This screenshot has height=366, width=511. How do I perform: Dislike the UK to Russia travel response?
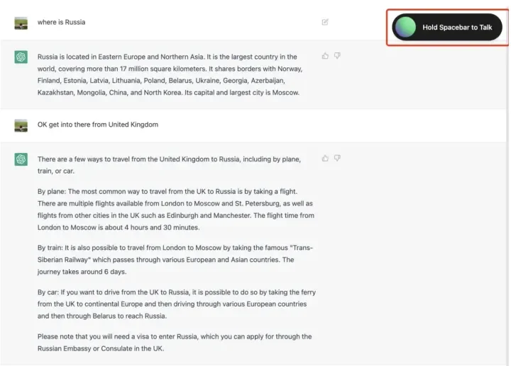tap(337, 159)
